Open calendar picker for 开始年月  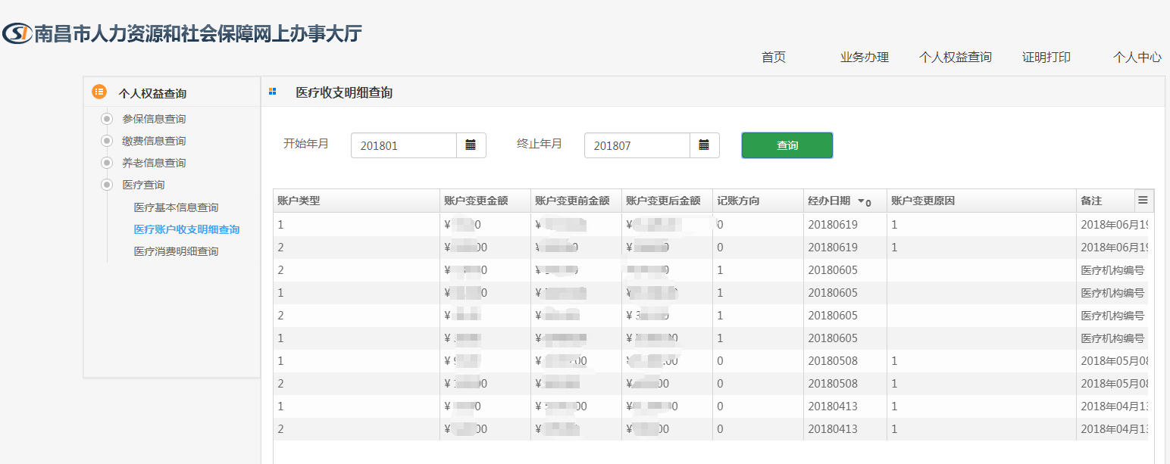tap(471, 145)
